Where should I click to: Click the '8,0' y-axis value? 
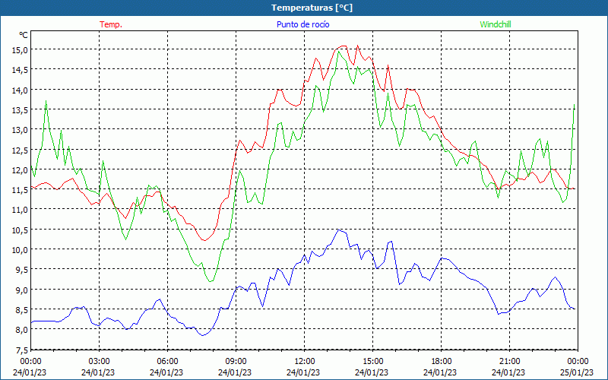(x=22, y=330)
